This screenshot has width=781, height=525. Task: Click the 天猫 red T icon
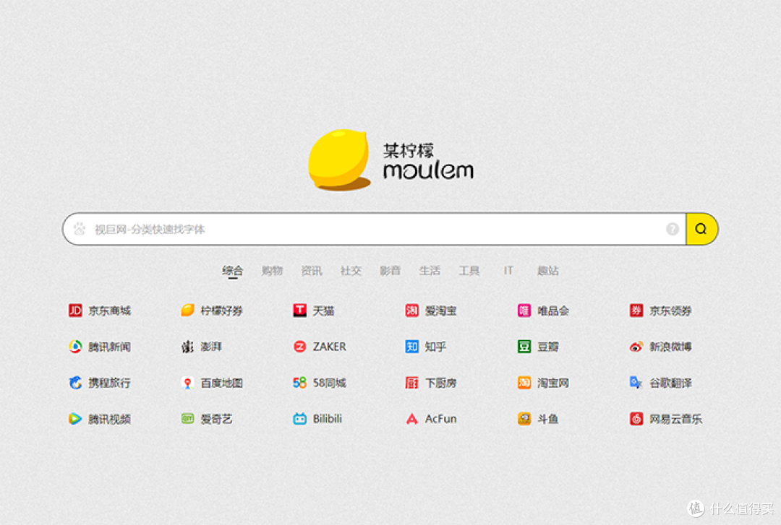tap(299, 311)
